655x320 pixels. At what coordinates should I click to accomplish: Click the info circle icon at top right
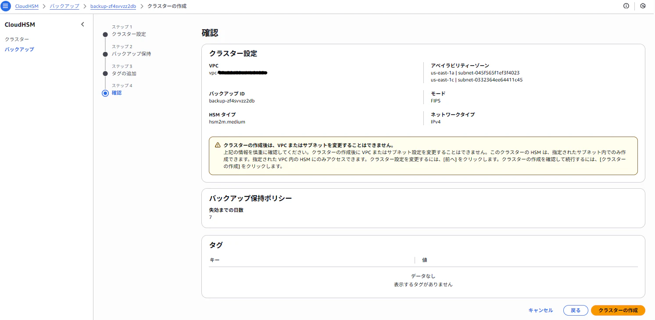click(x=626, y=6)
